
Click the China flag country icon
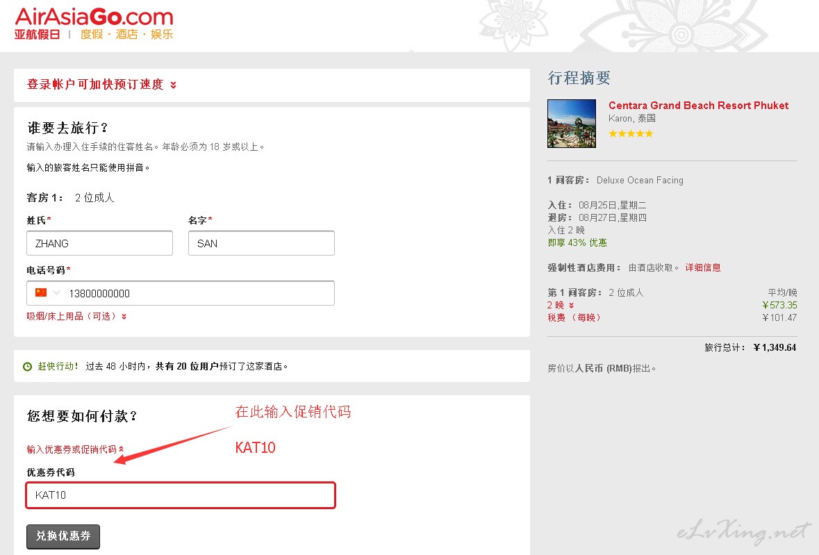[x=41, y=292]
